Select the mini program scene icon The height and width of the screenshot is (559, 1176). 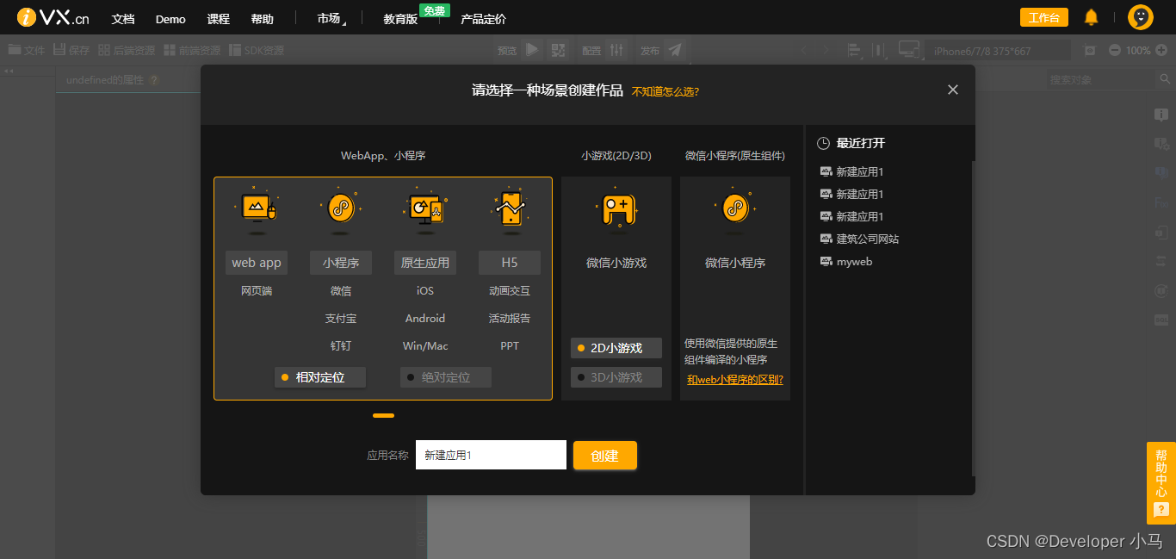340,209
